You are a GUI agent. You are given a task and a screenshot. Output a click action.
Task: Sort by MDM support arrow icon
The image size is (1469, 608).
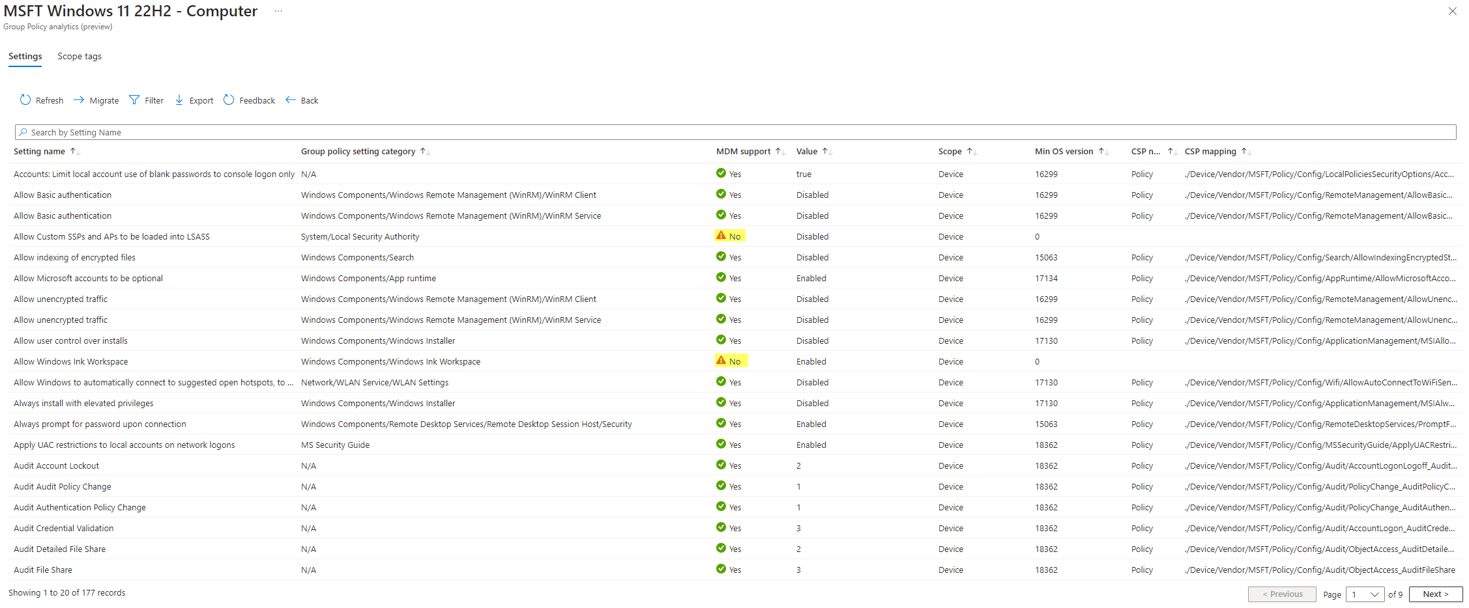click(780, 151)
